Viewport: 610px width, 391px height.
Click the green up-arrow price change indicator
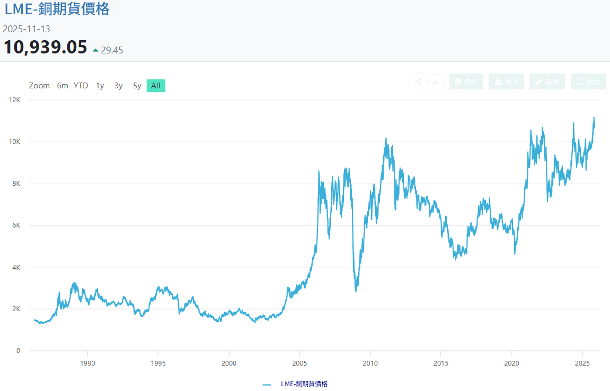pyautogui.click(x=95, y=50)
